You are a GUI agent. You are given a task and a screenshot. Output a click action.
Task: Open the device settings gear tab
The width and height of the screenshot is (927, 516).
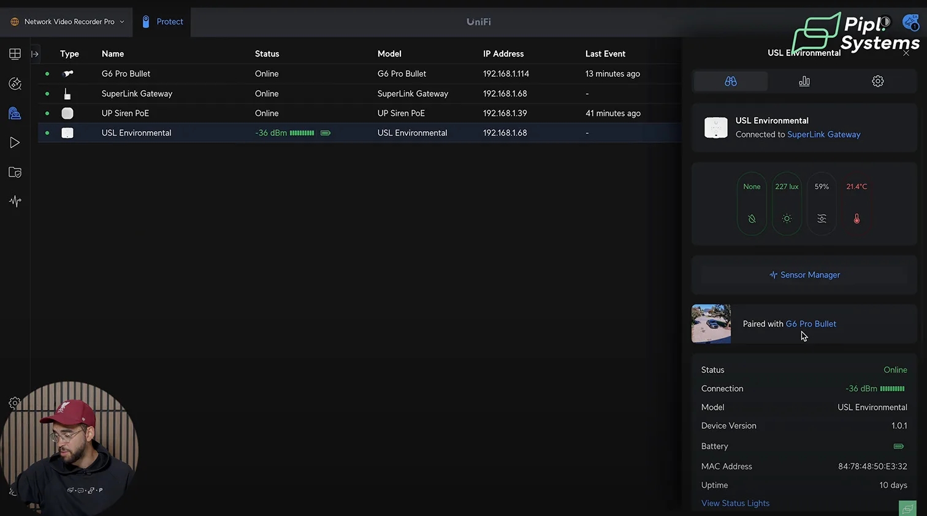(x=877, y=81)
